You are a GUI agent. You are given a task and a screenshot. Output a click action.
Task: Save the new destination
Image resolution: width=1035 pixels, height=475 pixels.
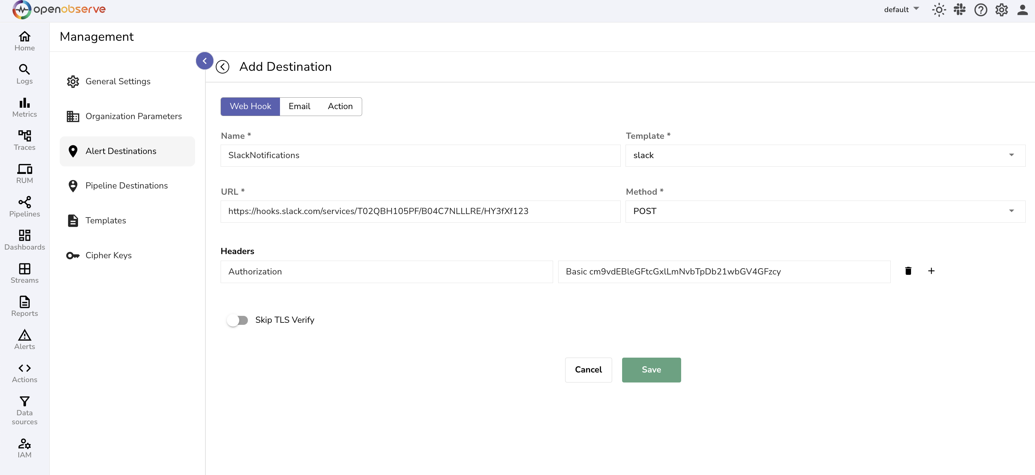[x=651, y=370]
